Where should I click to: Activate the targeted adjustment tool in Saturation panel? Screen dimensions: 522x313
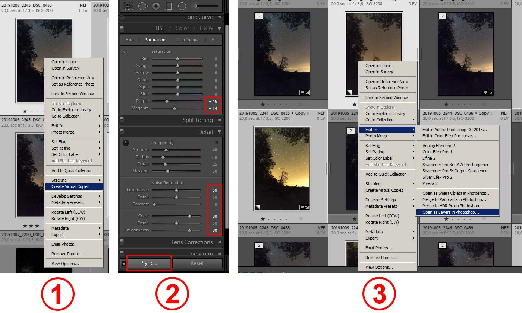(125, 52)
